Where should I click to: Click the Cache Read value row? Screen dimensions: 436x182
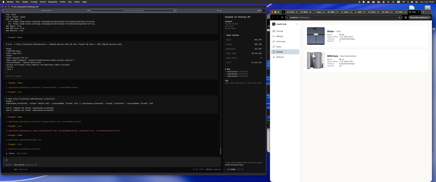(x=244, y=53)
